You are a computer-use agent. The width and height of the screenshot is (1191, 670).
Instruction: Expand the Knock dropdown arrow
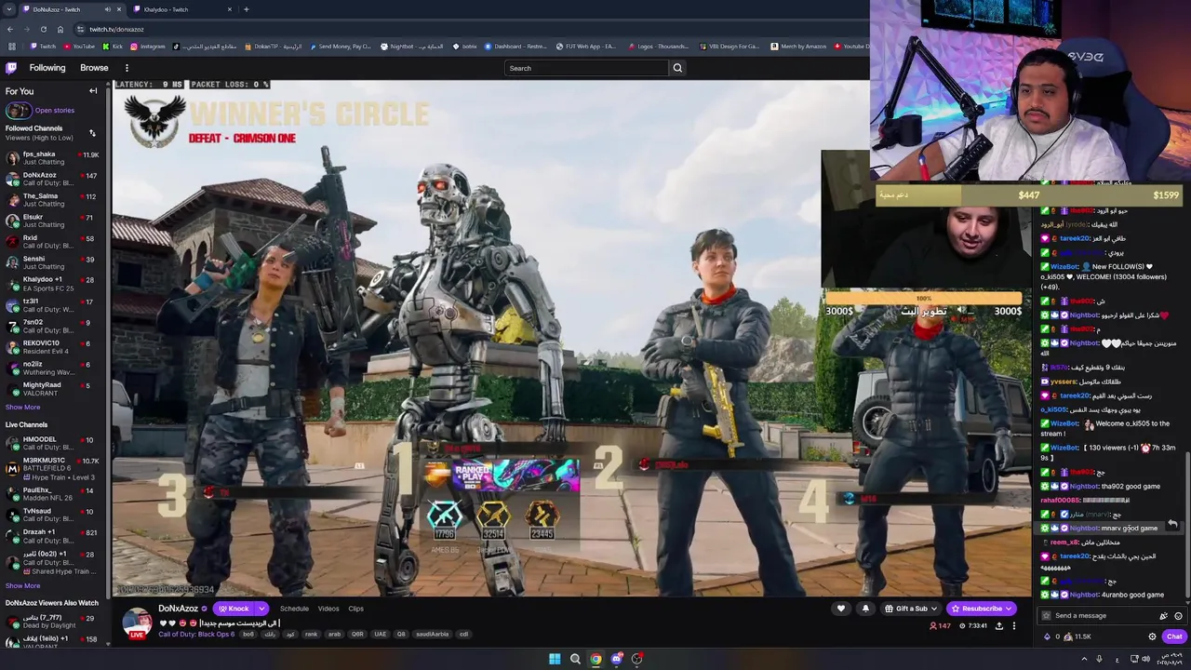point(261,609)
